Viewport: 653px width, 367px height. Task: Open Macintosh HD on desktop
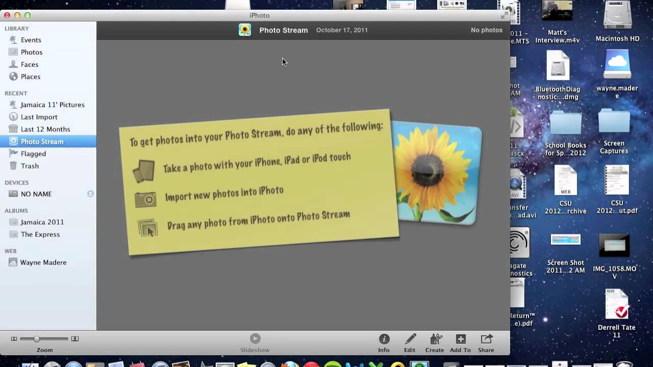pyautogui.click(x=617, y=21)
